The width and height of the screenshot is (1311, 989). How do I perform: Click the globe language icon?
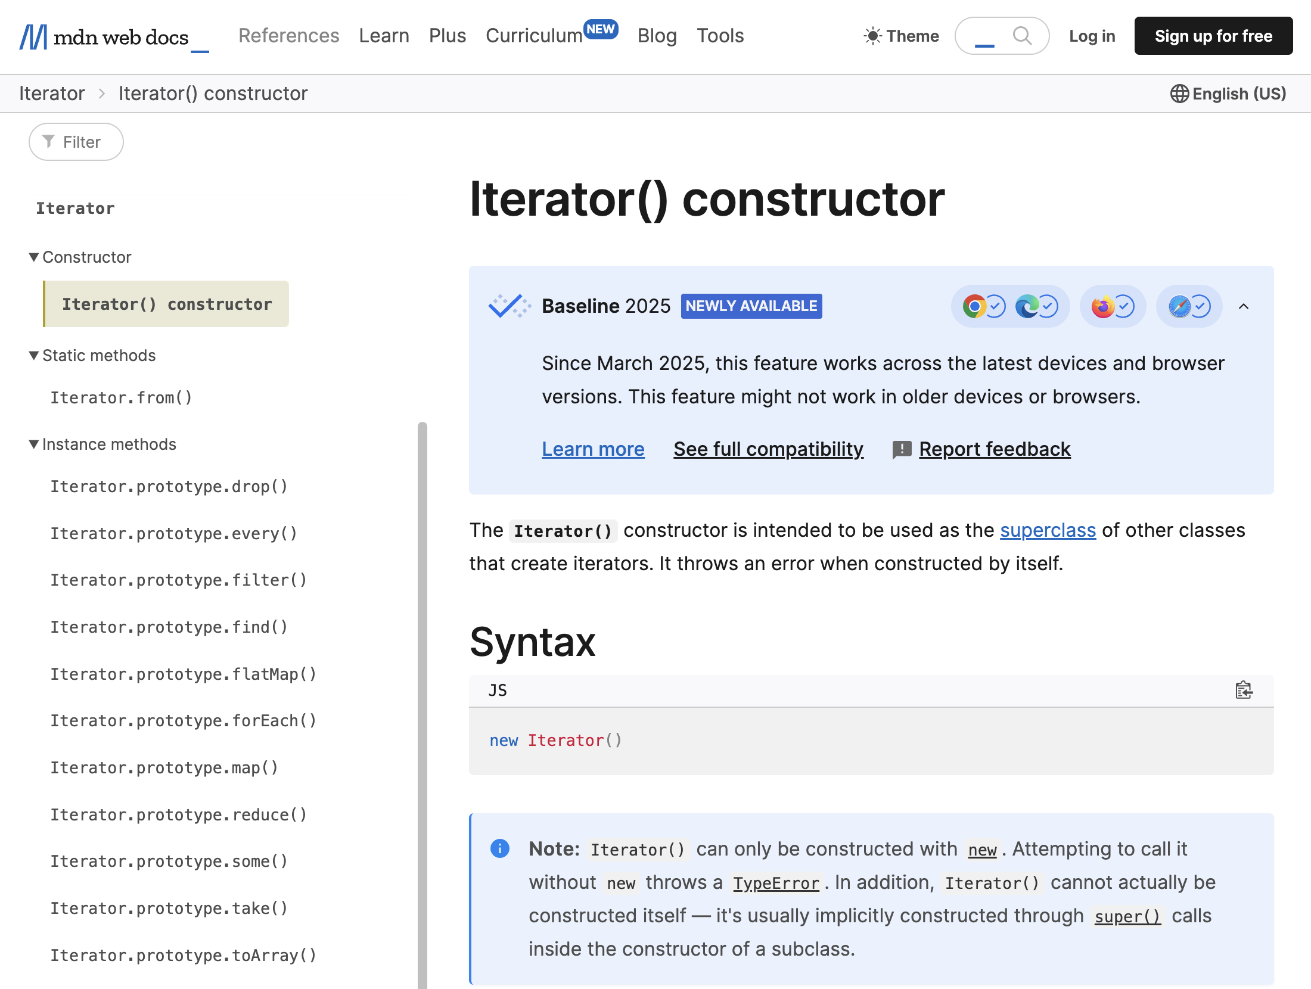pyautogui.click(x=1179, y=94)
